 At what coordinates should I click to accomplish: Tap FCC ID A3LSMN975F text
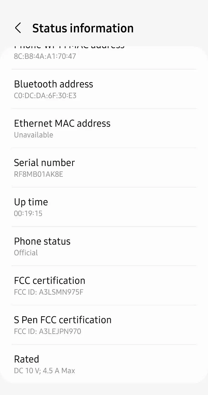pyautogui.click(x=48, y=292)
